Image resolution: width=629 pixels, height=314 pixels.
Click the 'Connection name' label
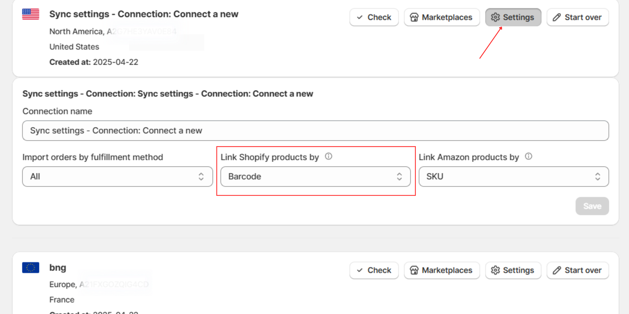coord(57,111)
